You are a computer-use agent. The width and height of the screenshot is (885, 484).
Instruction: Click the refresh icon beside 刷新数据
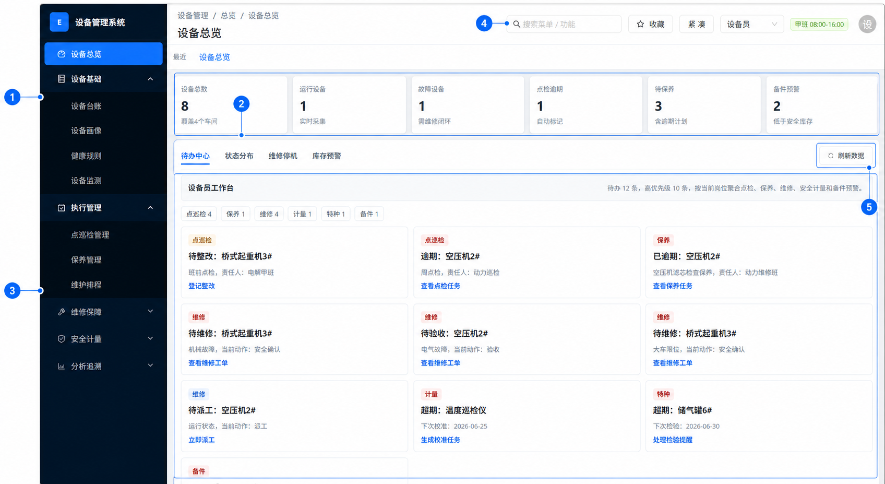click(x=831, y=156)
